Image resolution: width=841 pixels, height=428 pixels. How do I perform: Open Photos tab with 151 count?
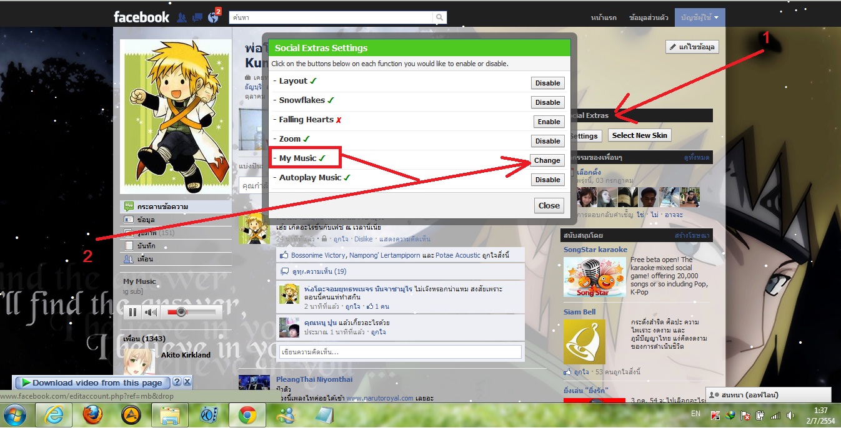176,233
